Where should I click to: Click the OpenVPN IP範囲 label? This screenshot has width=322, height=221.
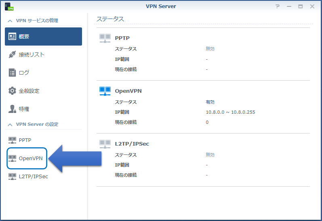pos(122,112)
